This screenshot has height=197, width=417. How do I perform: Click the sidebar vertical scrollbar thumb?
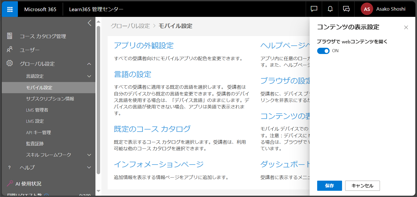(98, 100)
